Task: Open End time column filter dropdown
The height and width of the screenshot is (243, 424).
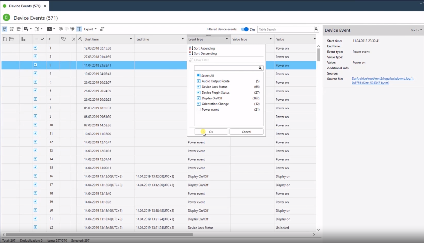Action: point(183,39)
